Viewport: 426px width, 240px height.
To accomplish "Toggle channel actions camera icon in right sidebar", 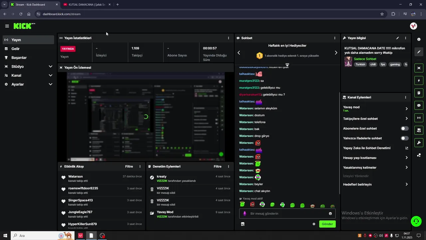I will [419, 130].
